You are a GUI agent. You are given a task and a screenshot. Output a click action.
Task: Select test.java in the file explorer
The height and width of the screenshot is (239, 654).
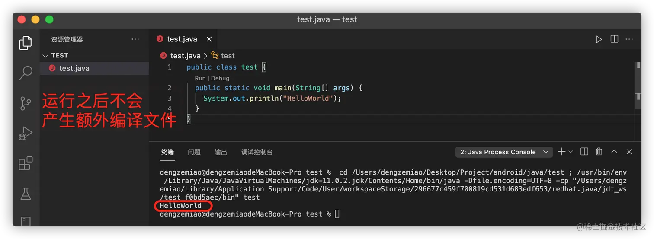tap(94, 68)
